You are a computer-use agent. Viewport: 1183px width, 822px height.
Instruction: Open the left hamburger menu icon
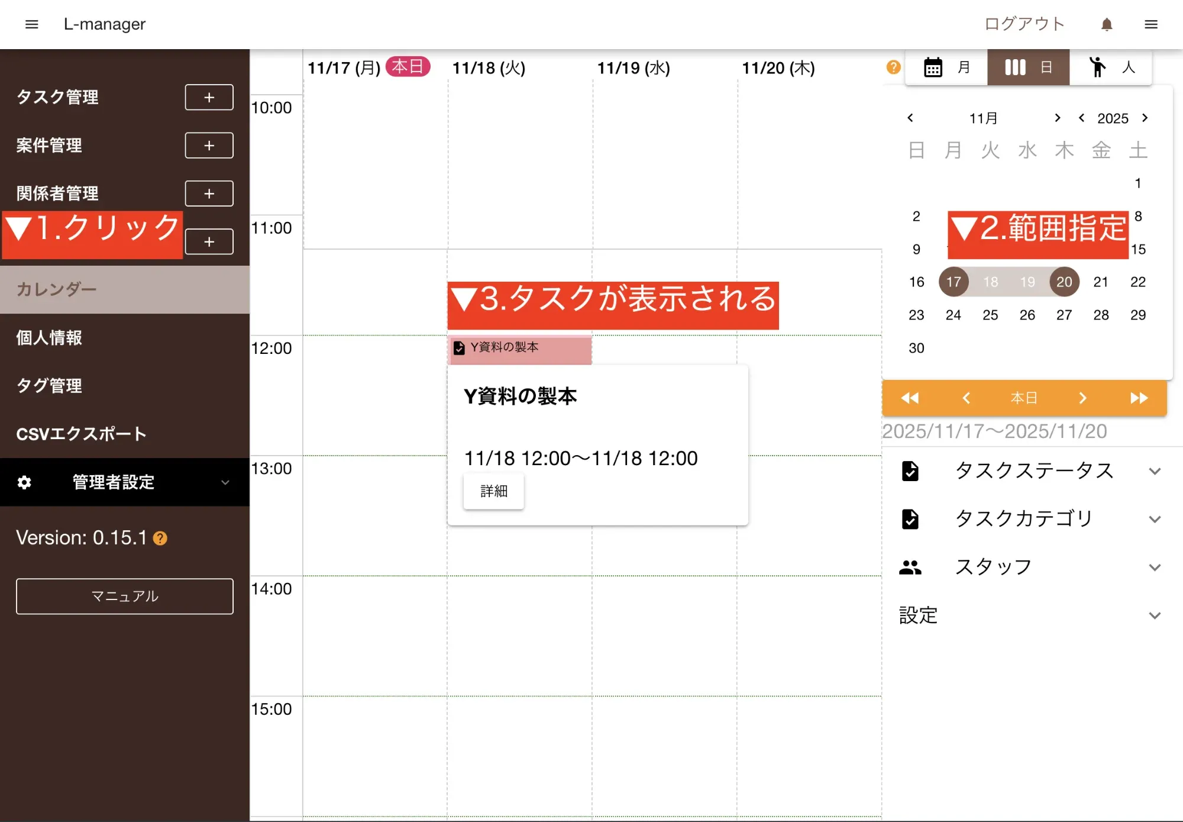pyautogui.click(x=32, y=24)
